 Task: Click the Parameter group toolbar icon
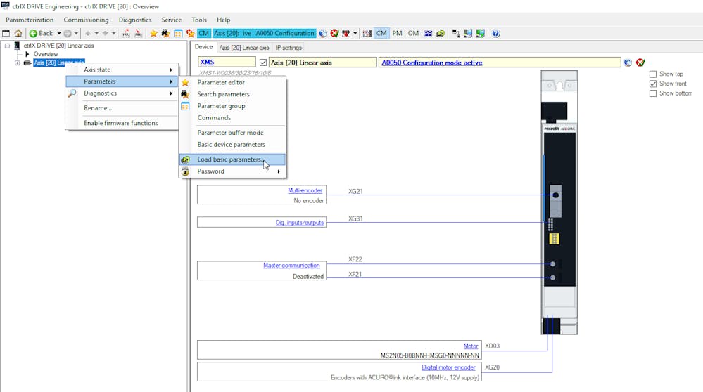pos(178,33)
